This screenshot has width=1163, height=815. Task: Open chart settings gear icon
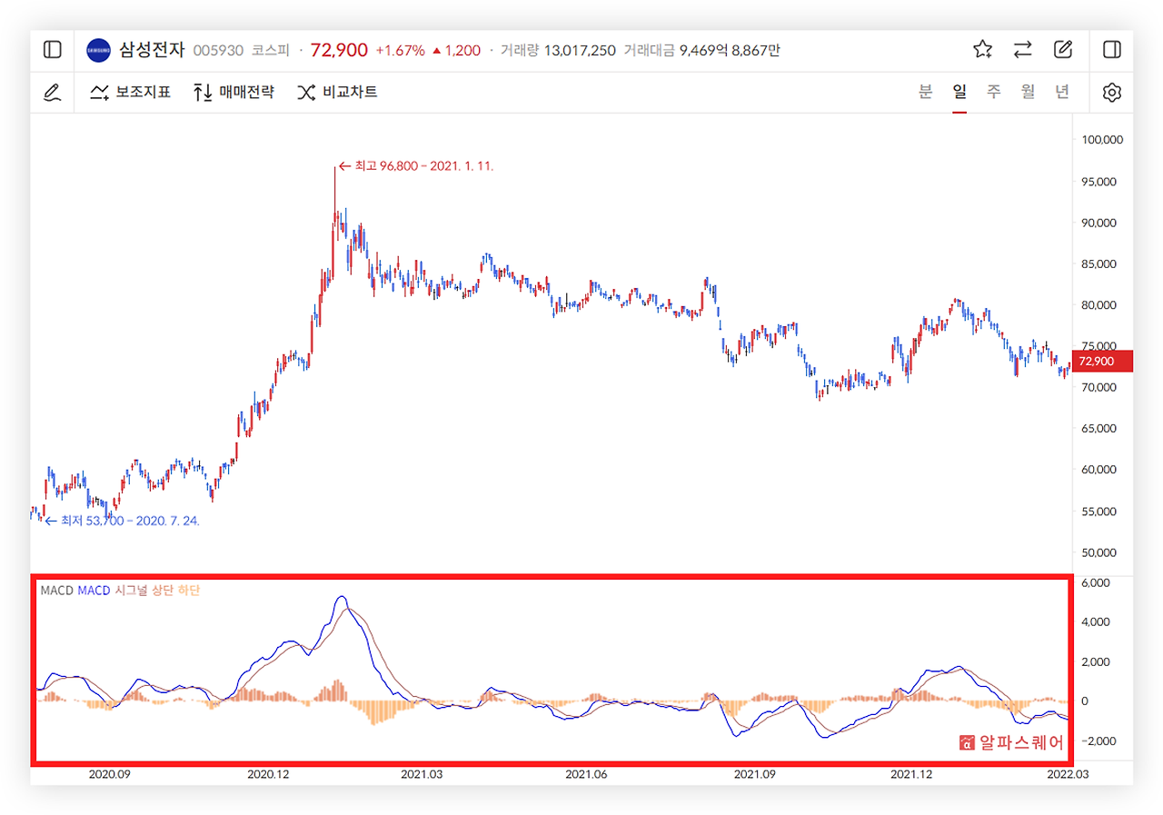pyautogui.click(x=1112, y=92)
